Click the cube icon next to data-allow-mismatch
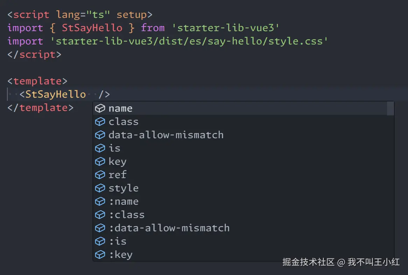The width and height of the screenshot is (408, 275). (x=100, y=135)
